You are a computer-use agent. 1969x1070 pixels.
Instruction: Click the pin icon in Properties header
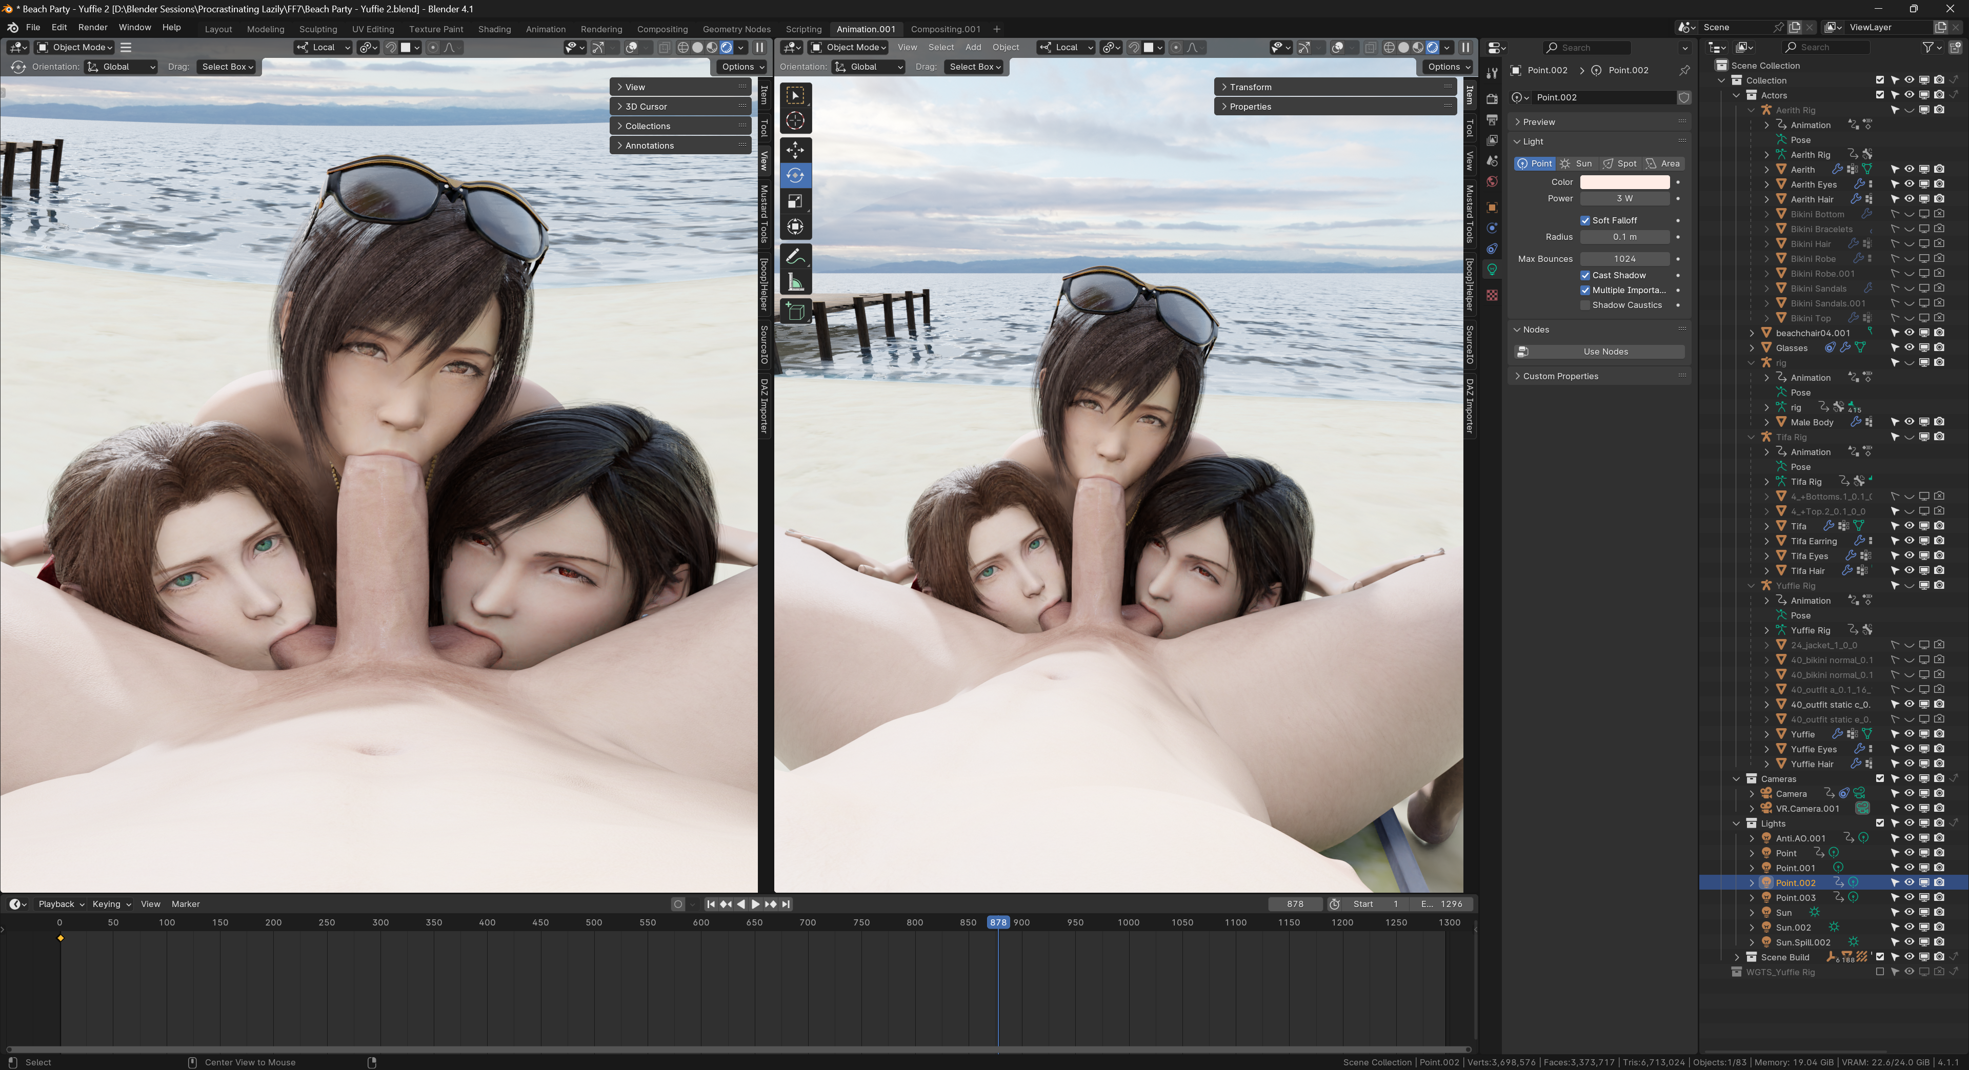click(x=1684, y=70)
